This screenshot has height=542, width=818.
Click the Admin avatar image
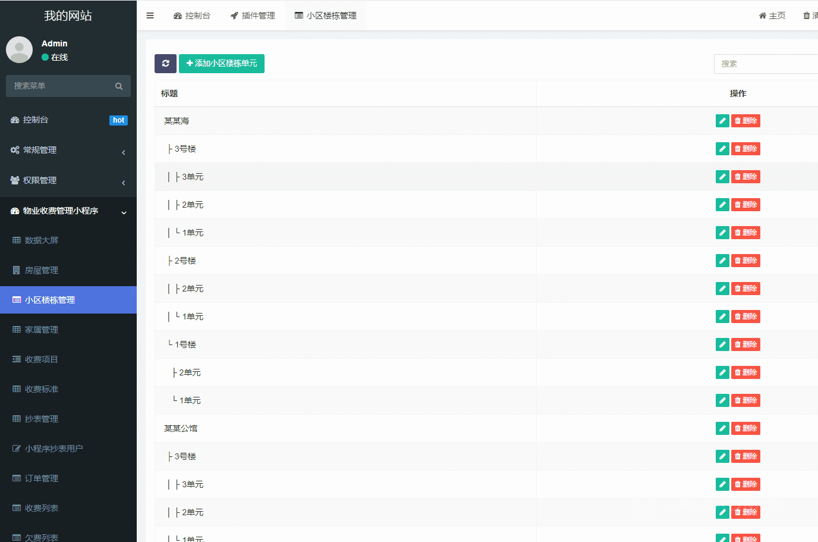point(19,50)
